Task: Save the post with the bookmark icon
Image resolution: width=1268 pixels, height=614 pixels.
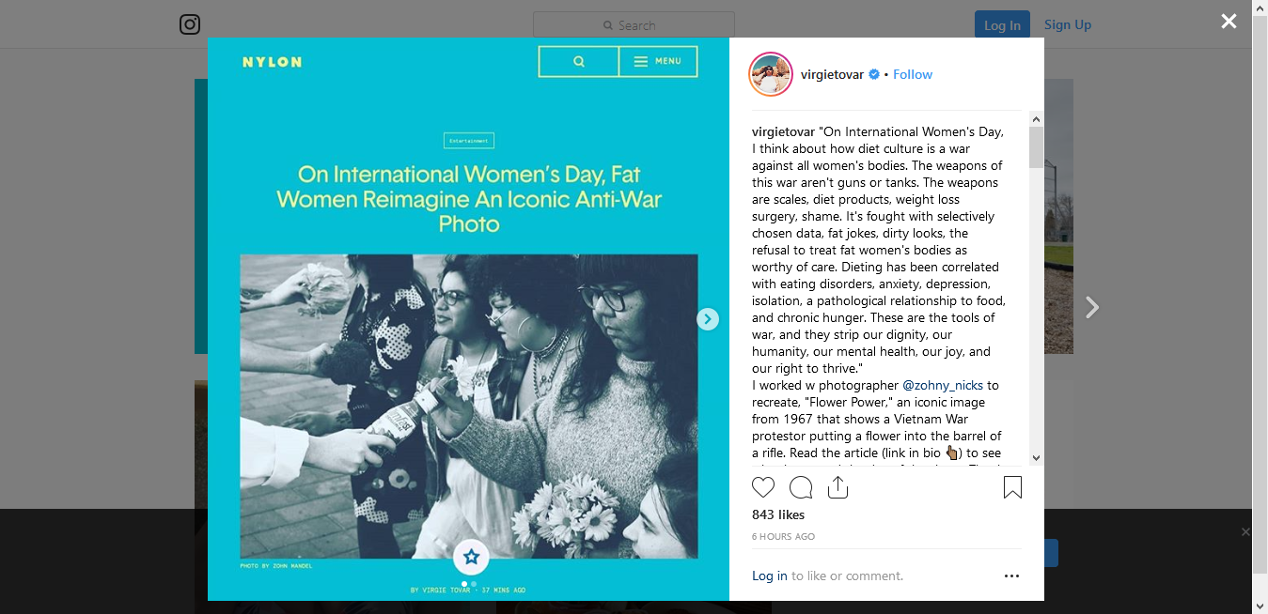Action: point(1012,487)
